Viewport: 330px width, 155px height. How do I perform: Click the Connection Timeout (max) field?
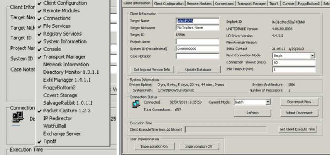(x=294, y=63)
